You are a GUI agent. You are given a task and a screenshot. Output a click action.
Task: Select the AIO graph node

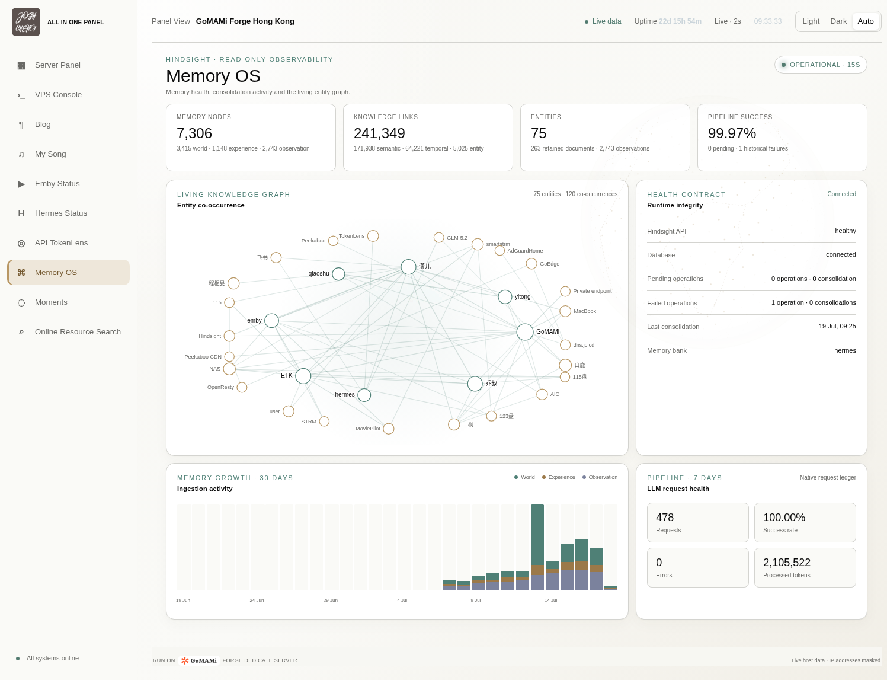pyautogui.click(x=542, y=394)
